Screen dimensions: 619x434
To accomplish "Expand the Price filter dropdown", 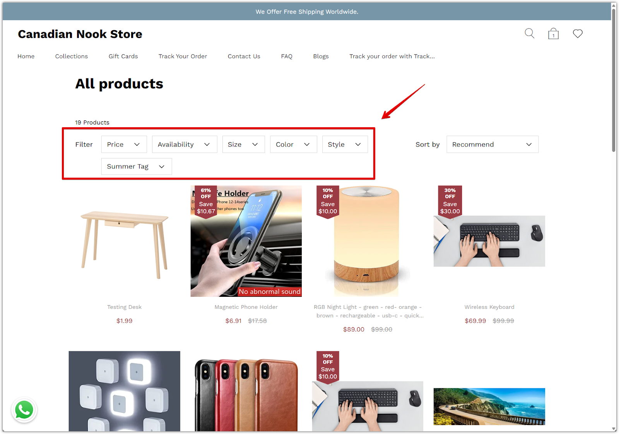I will (x=124, y=144).
